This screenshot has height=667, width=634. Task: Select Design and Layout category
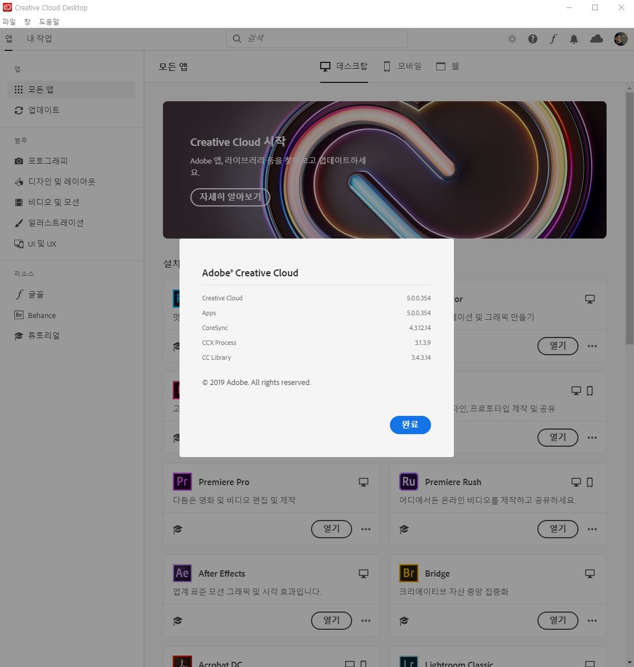coord(71,182)
